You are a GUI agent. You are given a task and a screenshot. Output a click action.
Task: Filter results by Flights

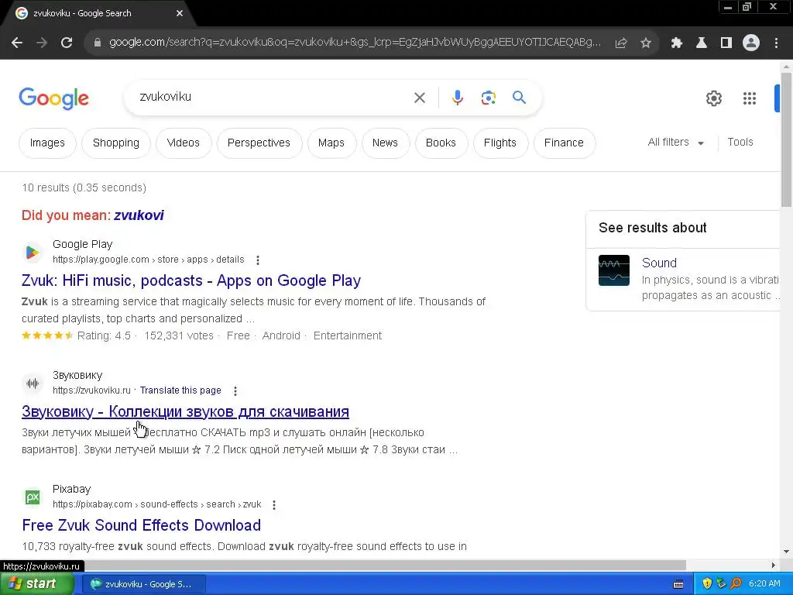click(x=499, y=143)
